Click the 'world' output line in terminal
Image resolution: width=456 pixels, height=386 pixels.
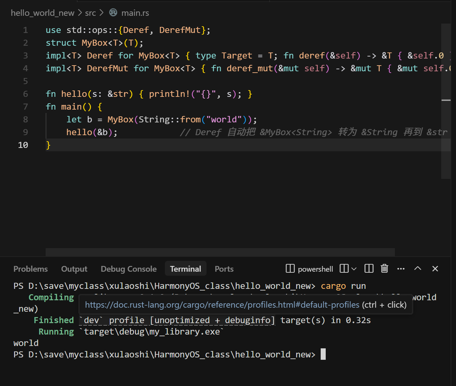click(26, 343)
